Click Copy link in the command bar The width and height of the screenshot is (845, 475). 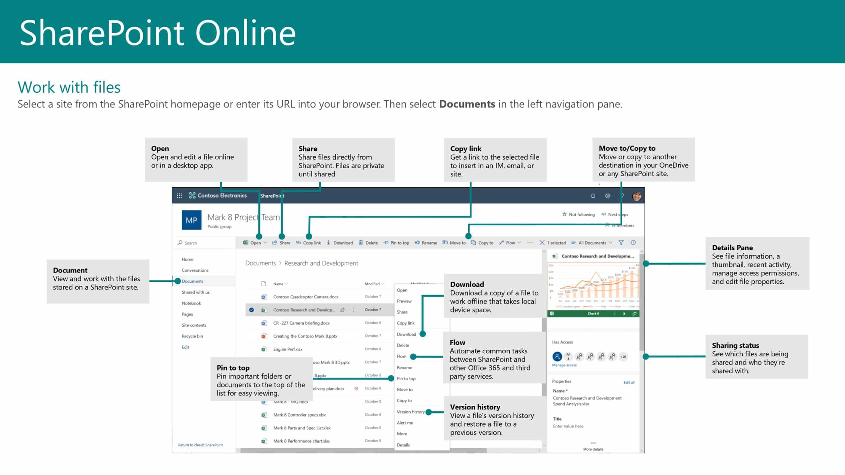click(308, 243)
